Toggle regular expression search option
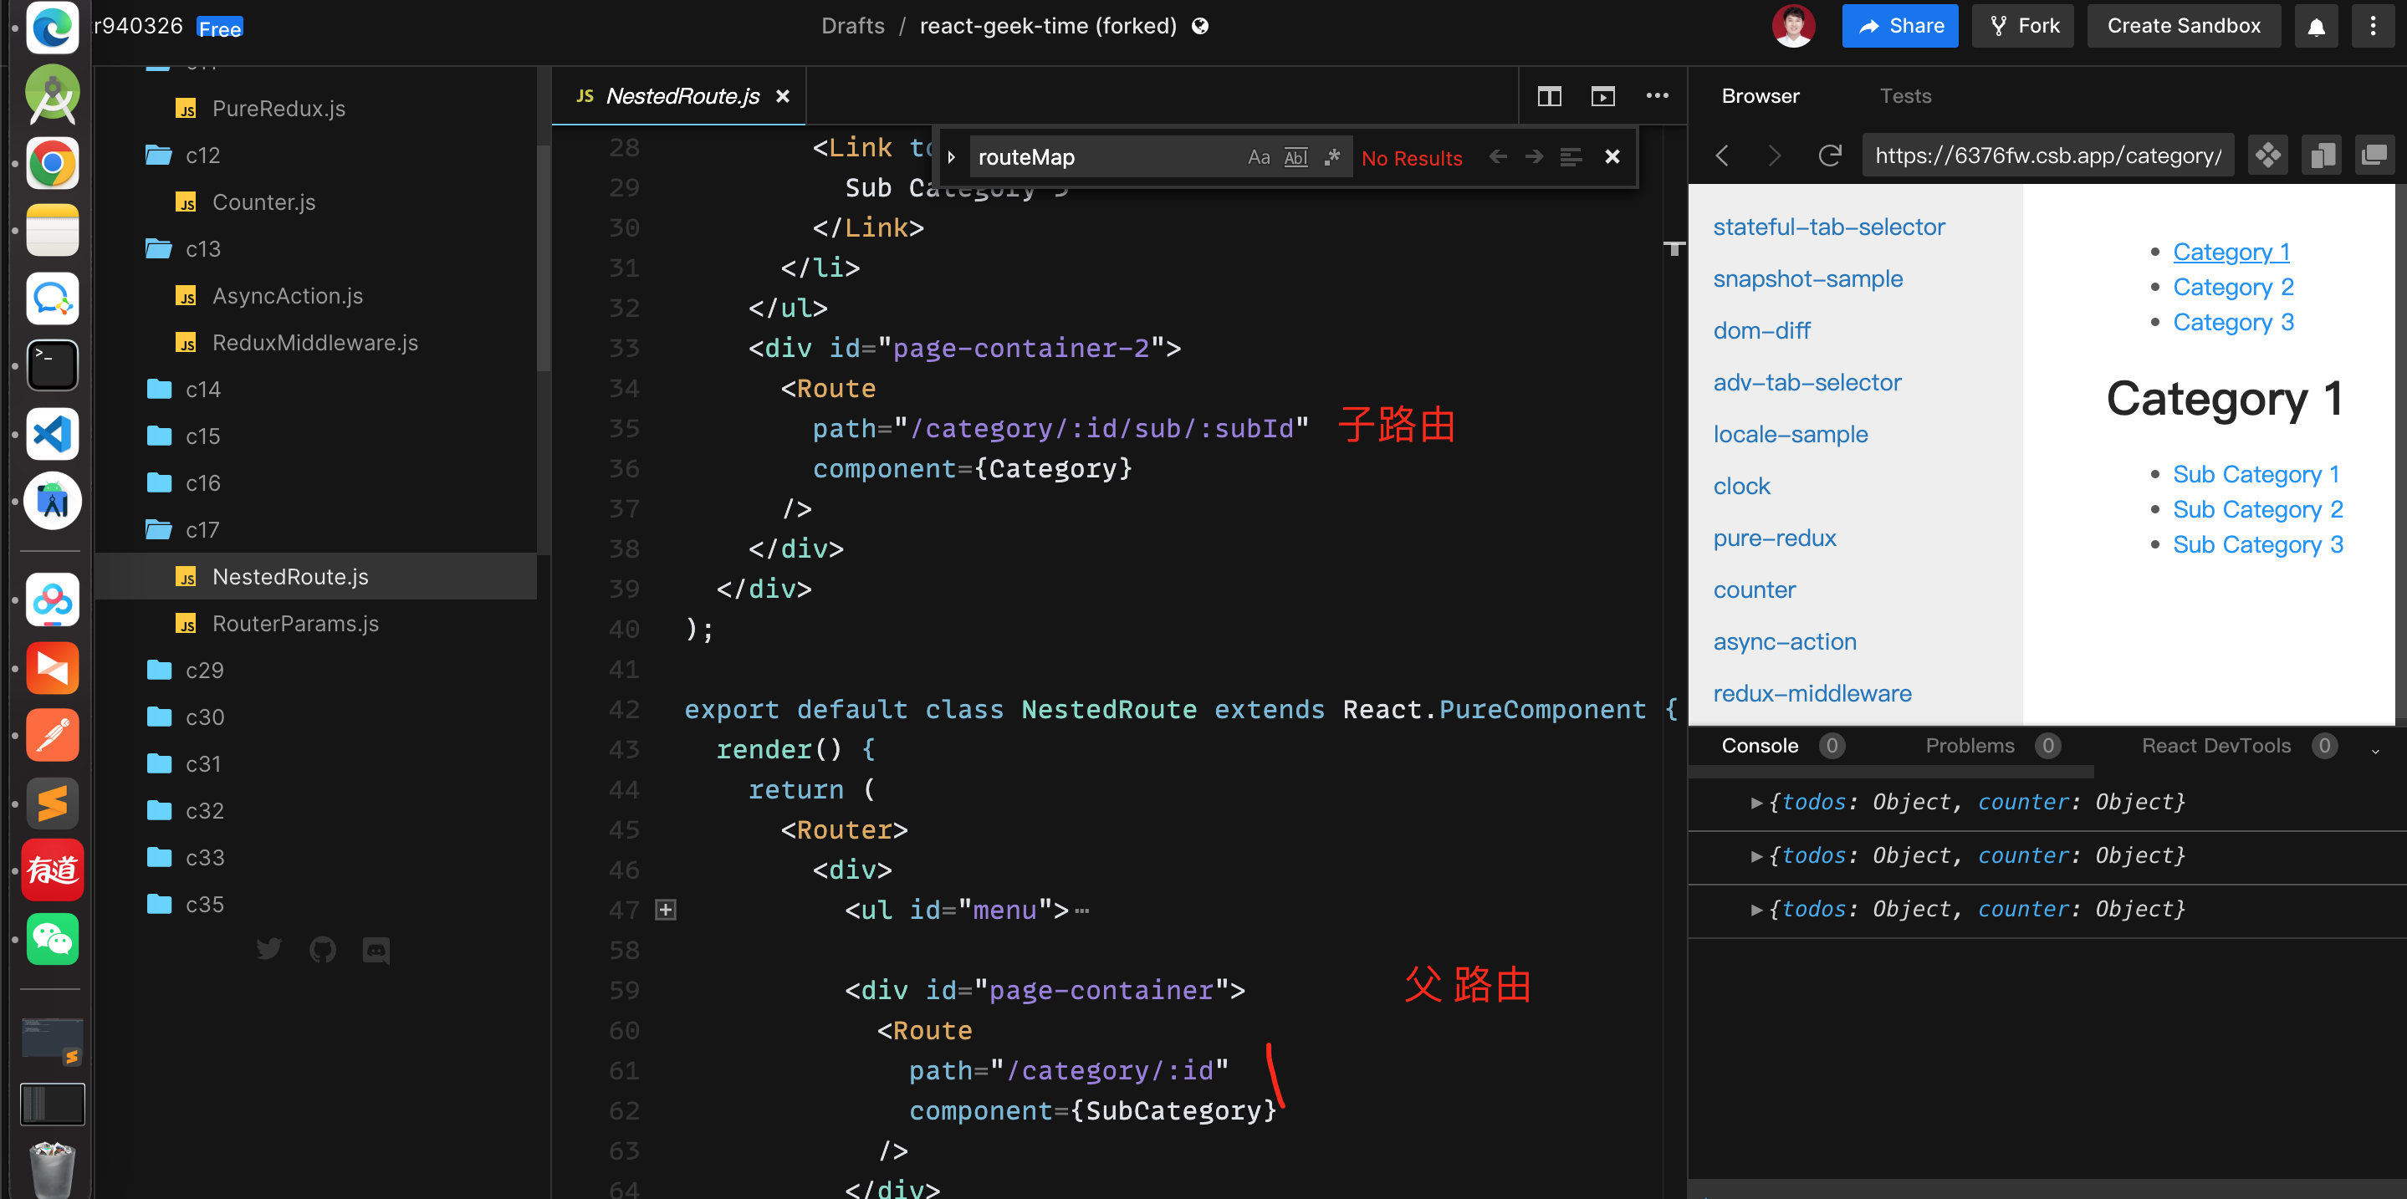This screenshot has width=2407, height=1199. coord(1331,157)
